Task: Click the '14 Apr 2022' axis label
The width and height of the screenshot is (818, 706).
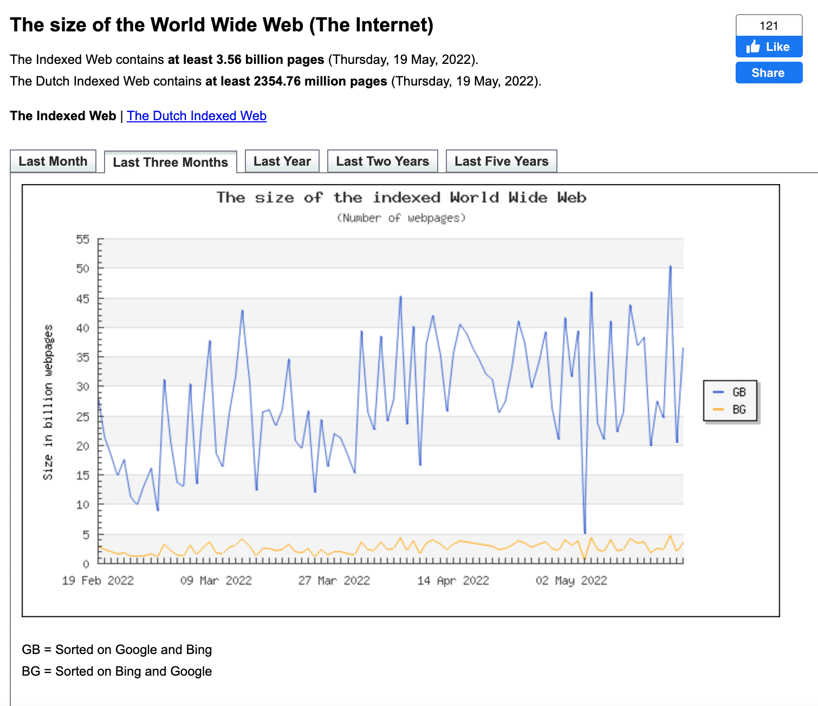Action: click(x=453, y=580)
